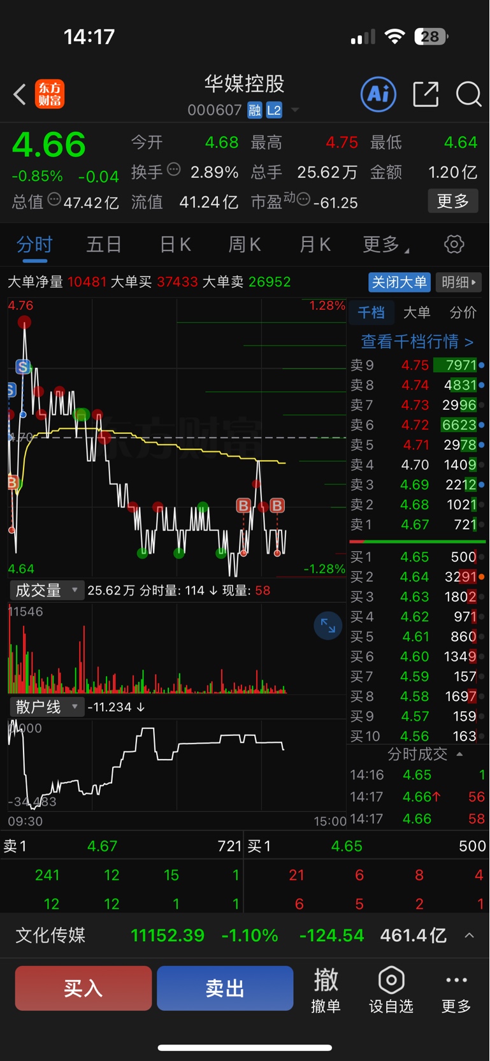Tap the rightmost B buy marker
Screen dimensions: 490x1061
point(277,505)
